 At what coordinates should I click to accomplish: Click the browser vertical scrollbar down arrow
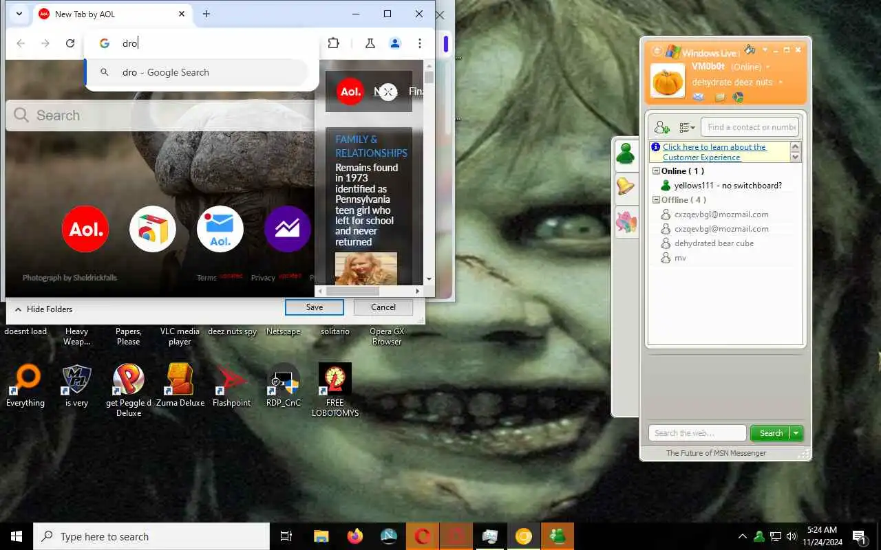pyautogui.click(x=429, y=279)
